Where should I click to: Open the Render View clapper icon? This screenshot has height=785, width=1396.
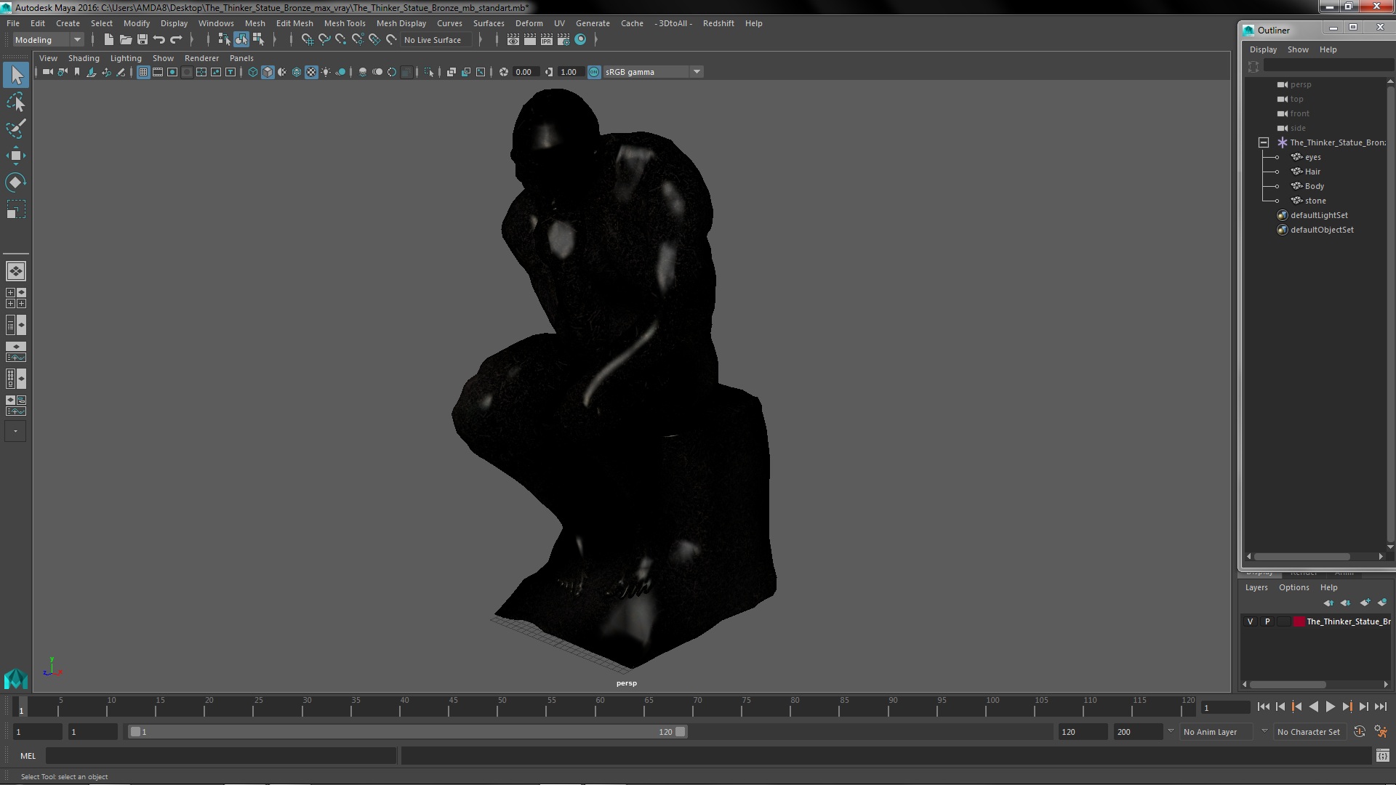click(513, 40)
